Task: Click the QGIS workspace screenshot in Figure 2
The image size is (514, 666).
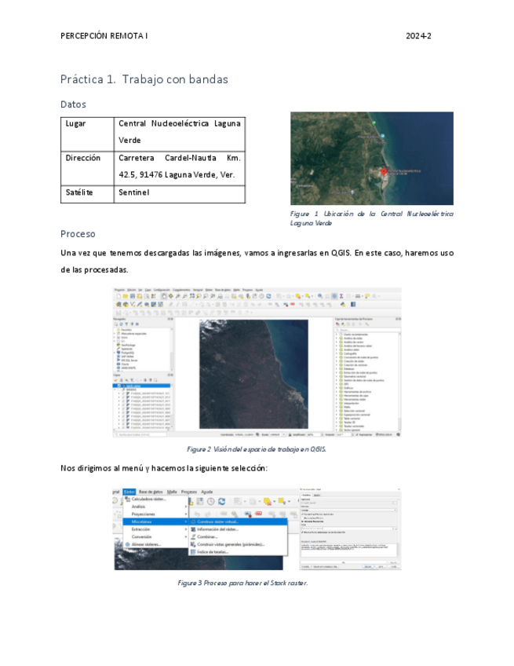Action: click(x=258, y=361)
